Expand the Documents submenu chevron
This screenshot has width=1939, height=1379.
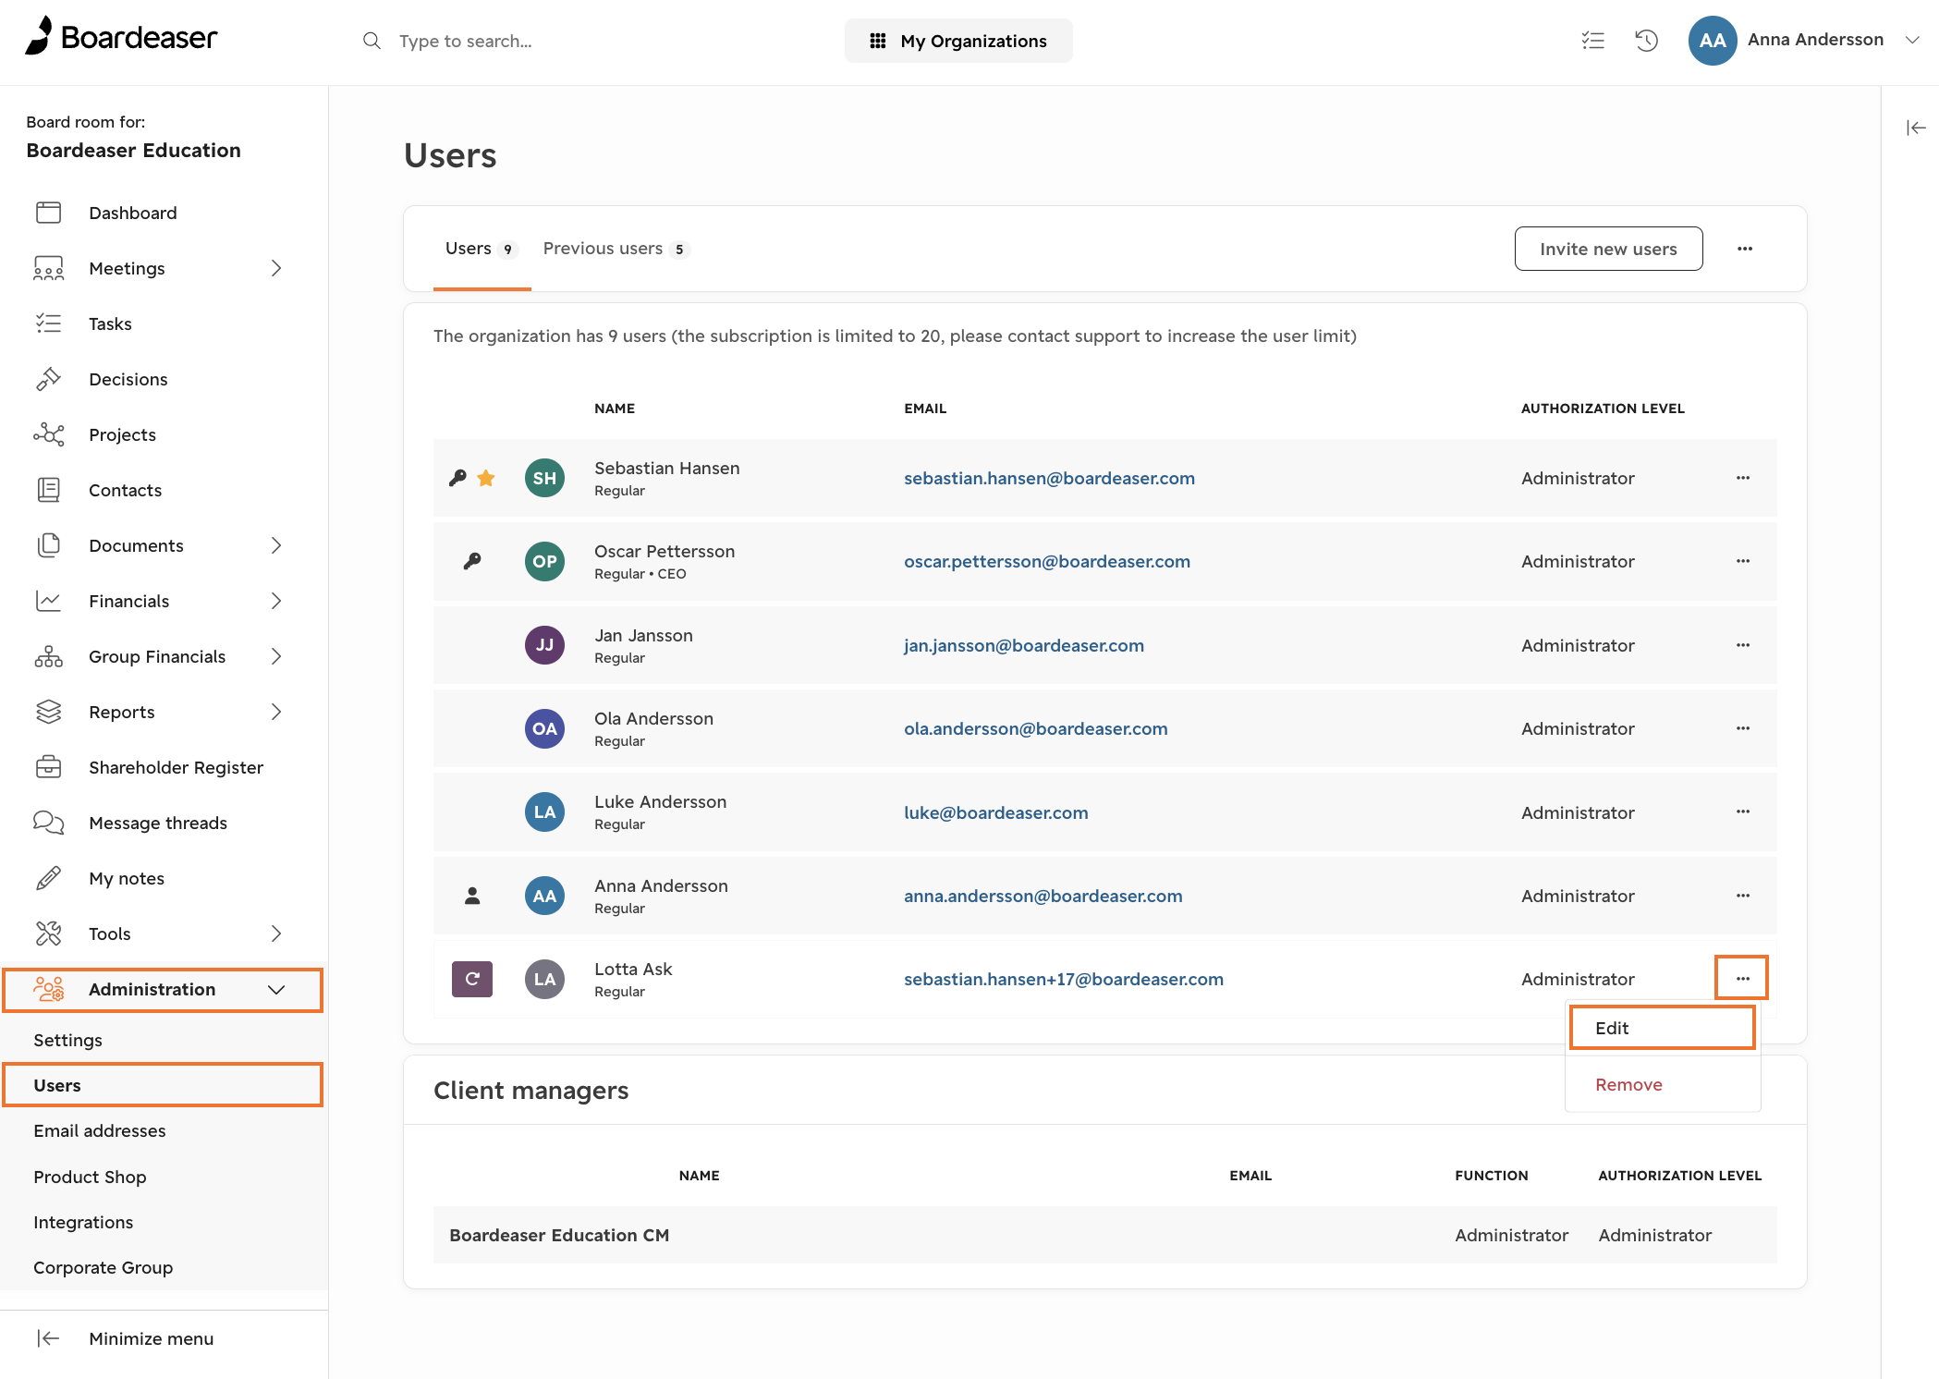(276, 545)
